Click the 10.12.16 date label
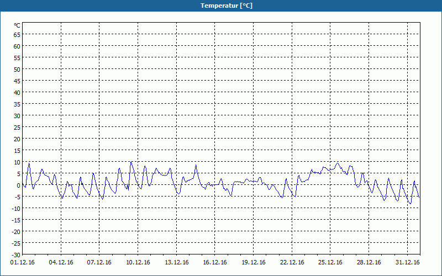 [x=138, y=263]
